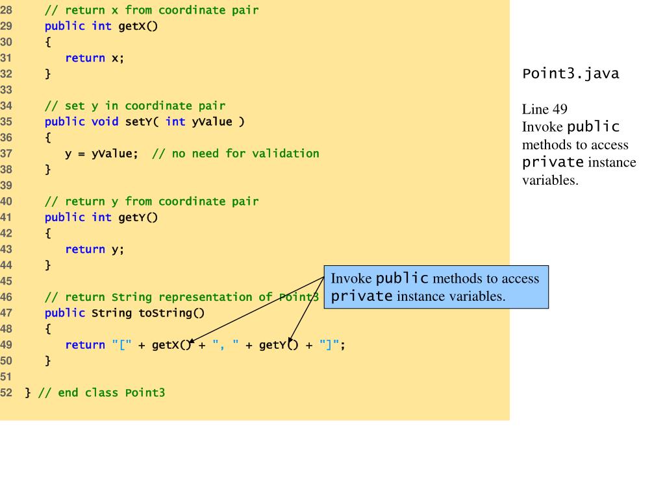Click the closing brace on line 38
The image size is (665, 498).
[x=48, y=169]
